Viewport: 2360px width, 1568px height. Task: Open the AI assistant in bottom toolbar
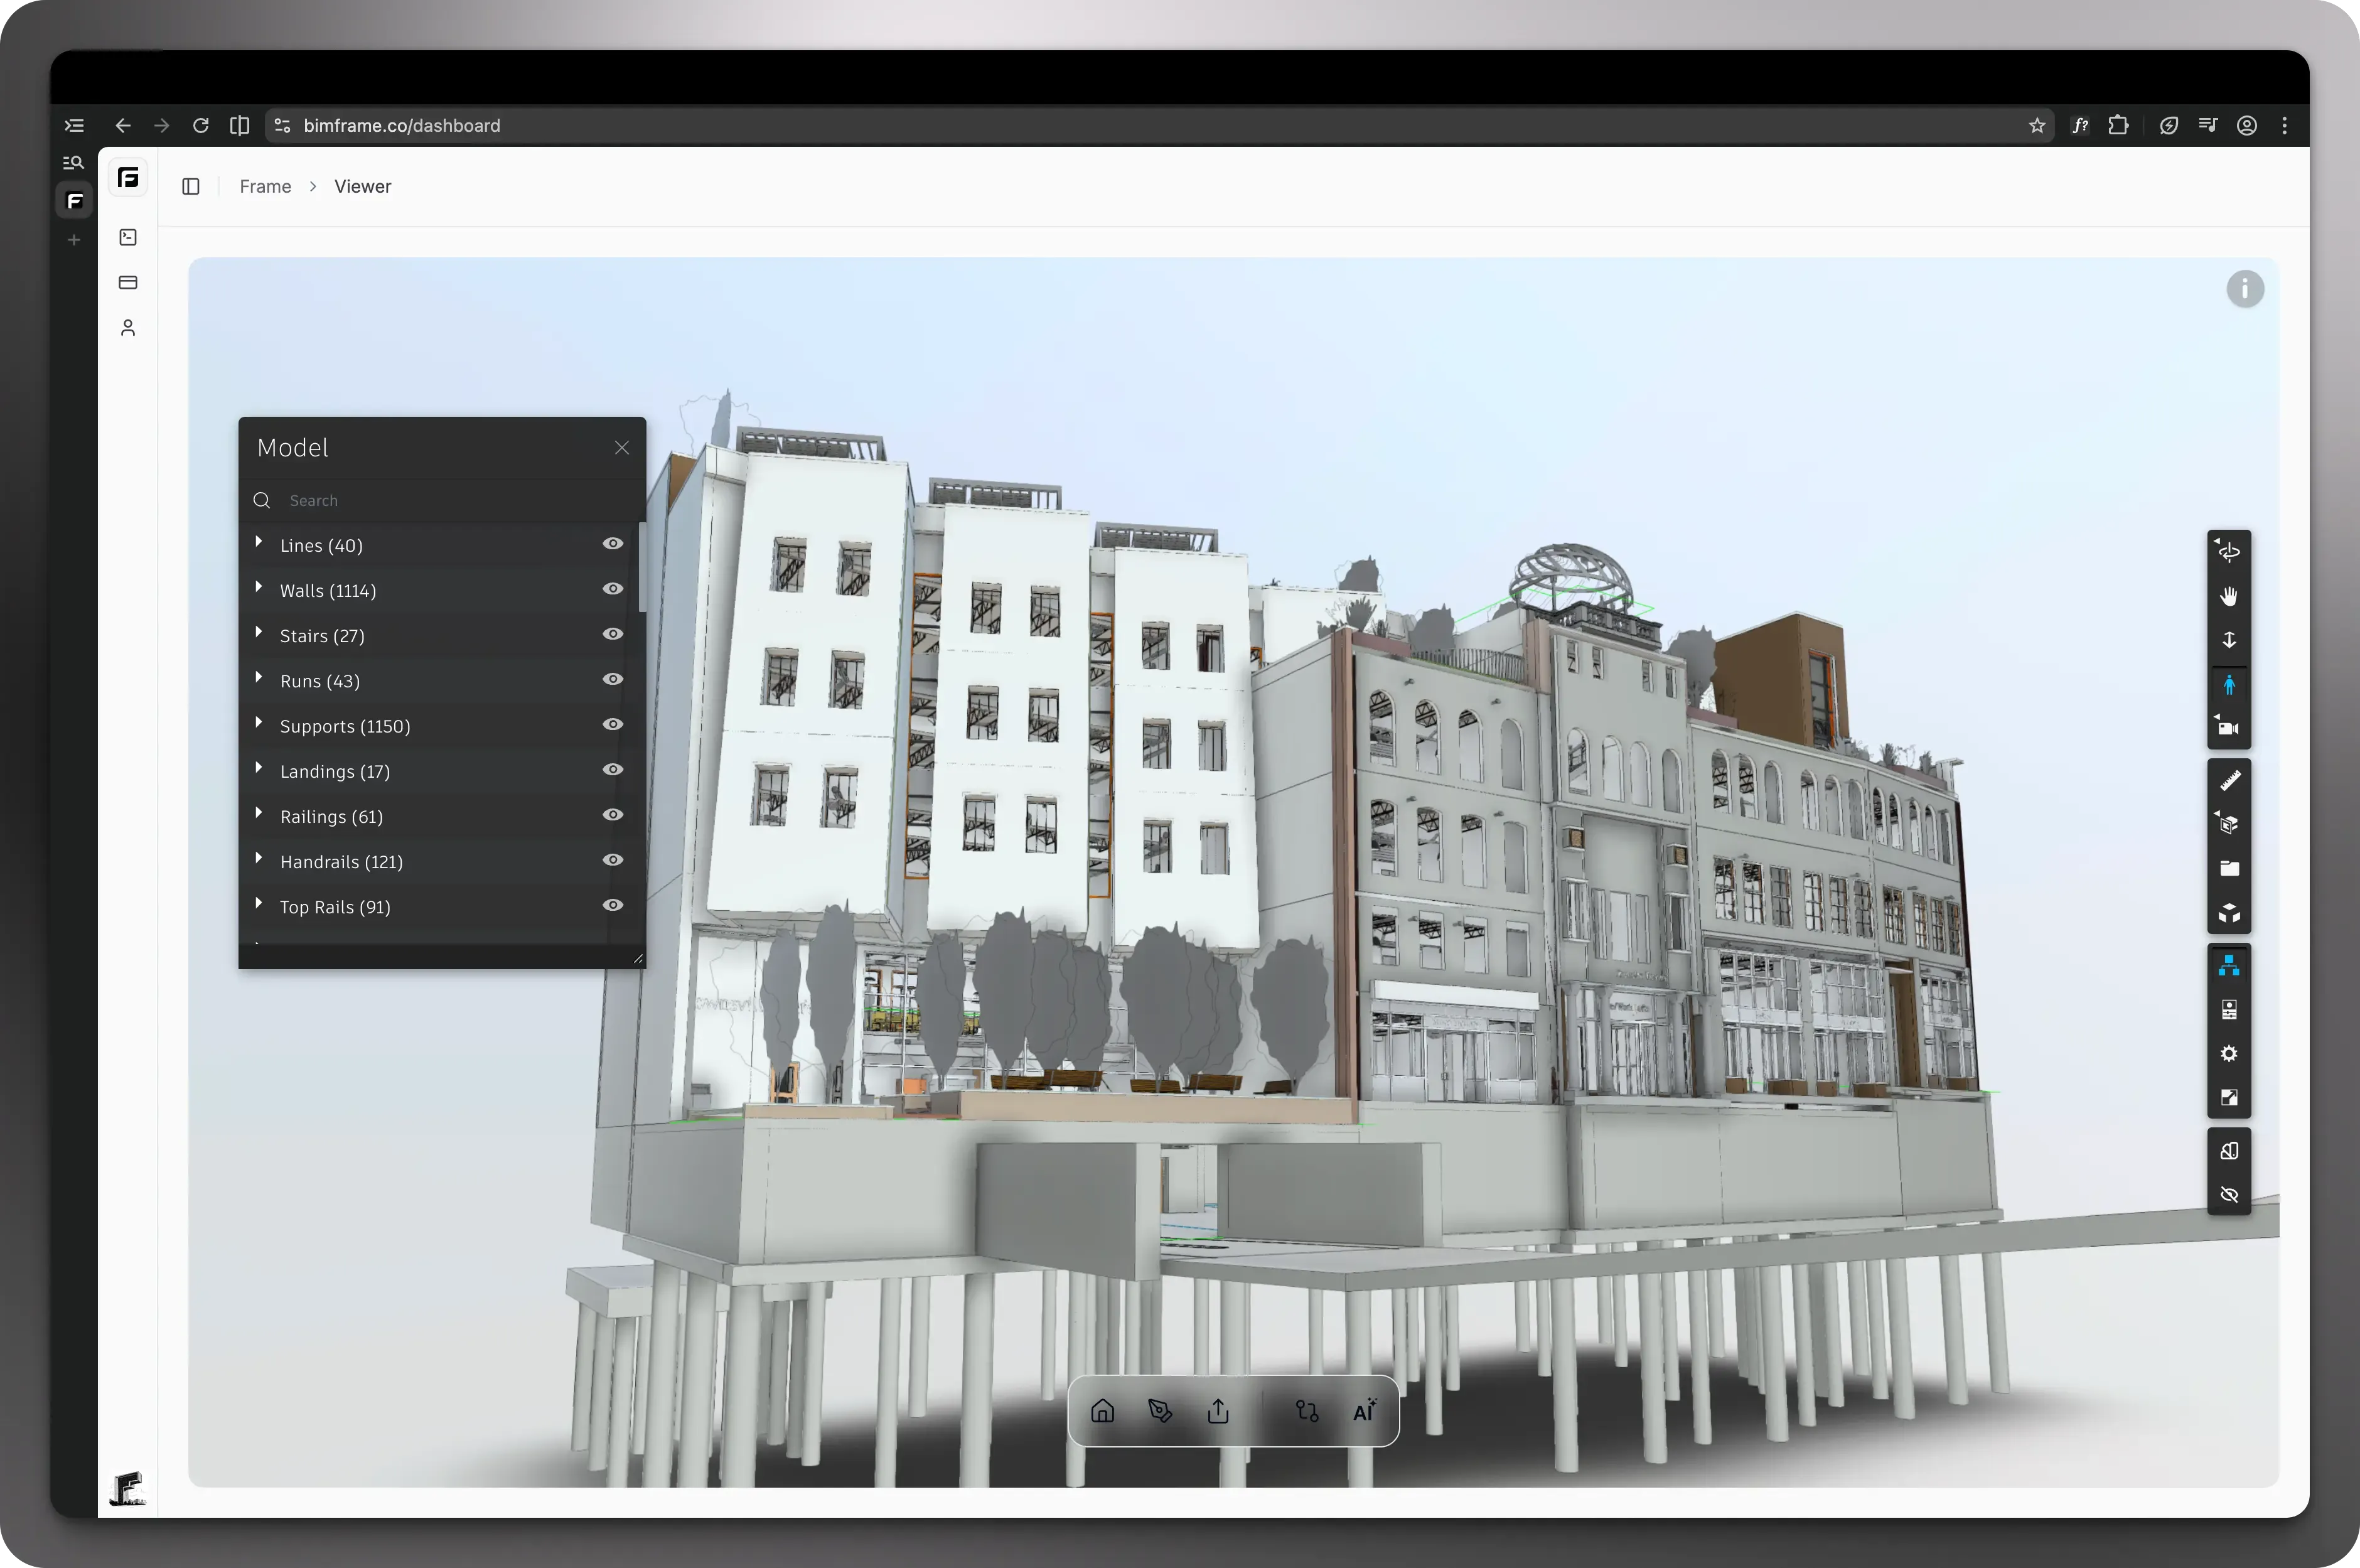pos(1364,1411)
